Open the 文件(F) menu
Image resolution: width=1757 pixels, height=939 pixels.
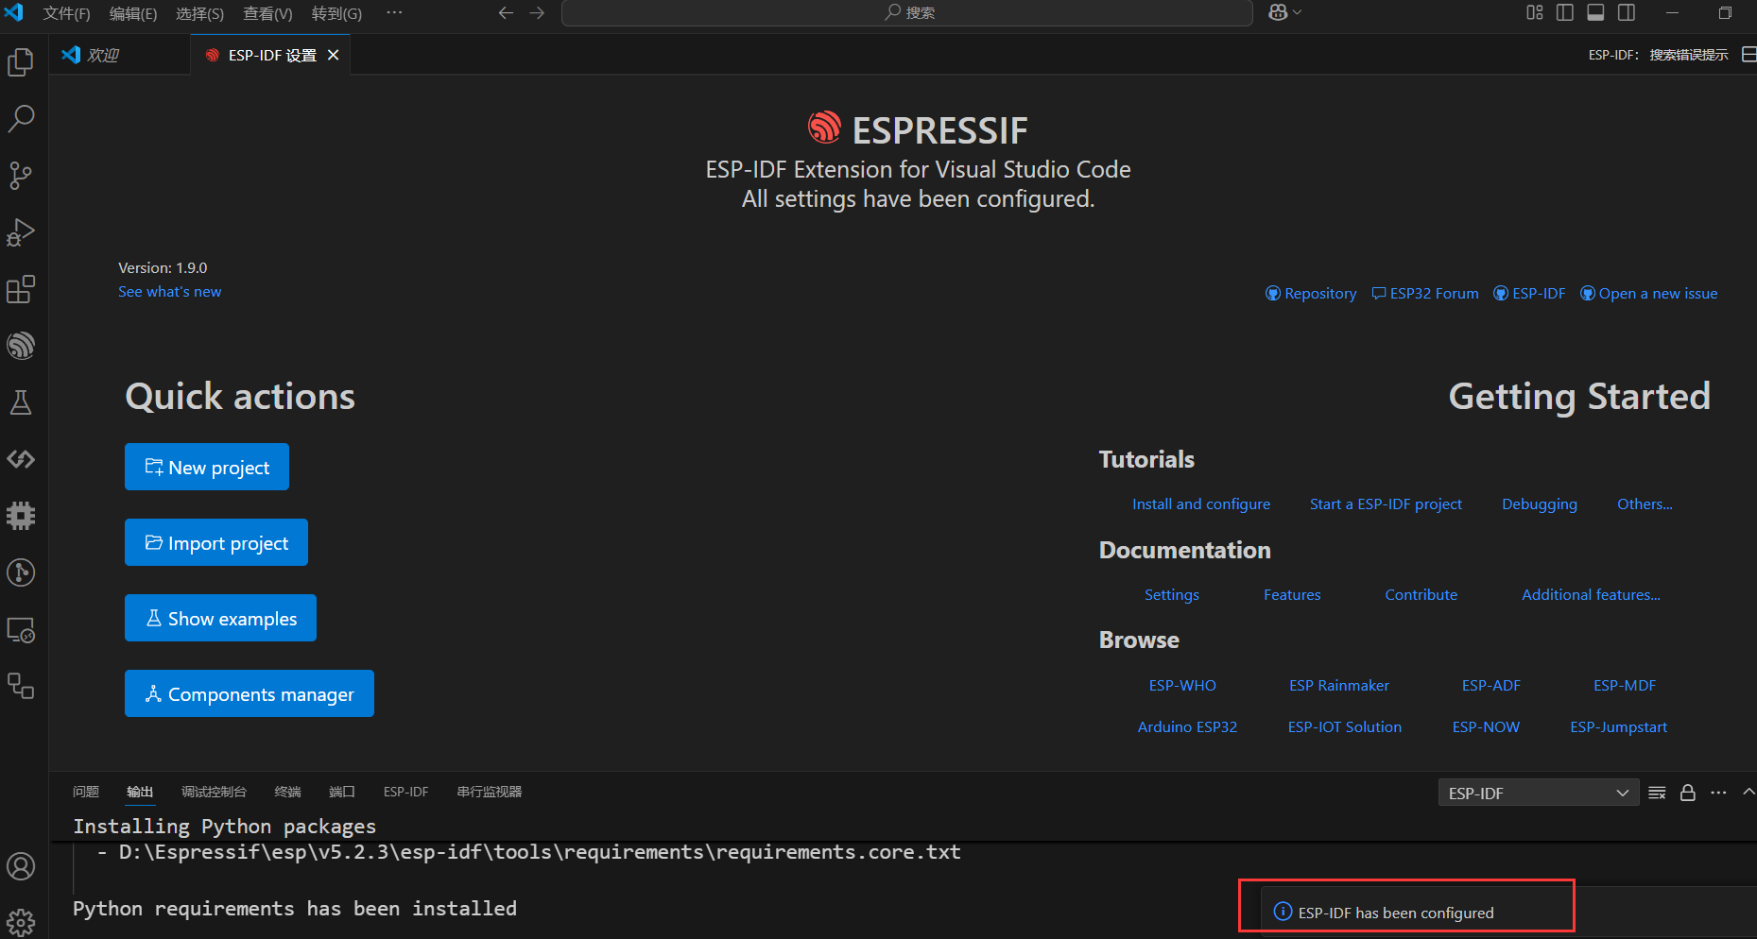pos(66,13)
